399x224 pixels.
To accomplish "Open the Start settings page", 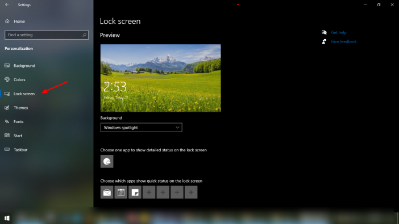I will 18,136.
